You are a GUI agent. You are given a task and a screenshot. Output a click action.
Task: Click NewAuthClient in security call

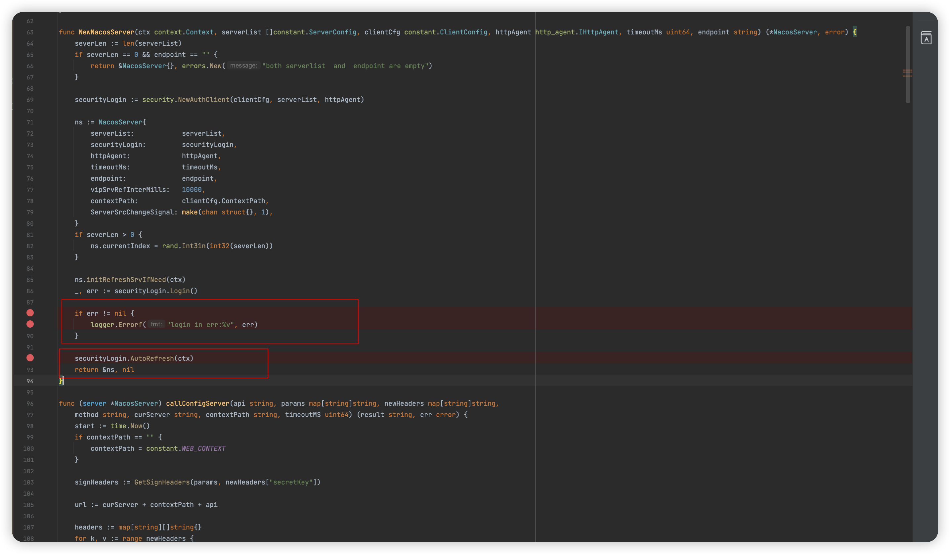(x=203, y=100)
